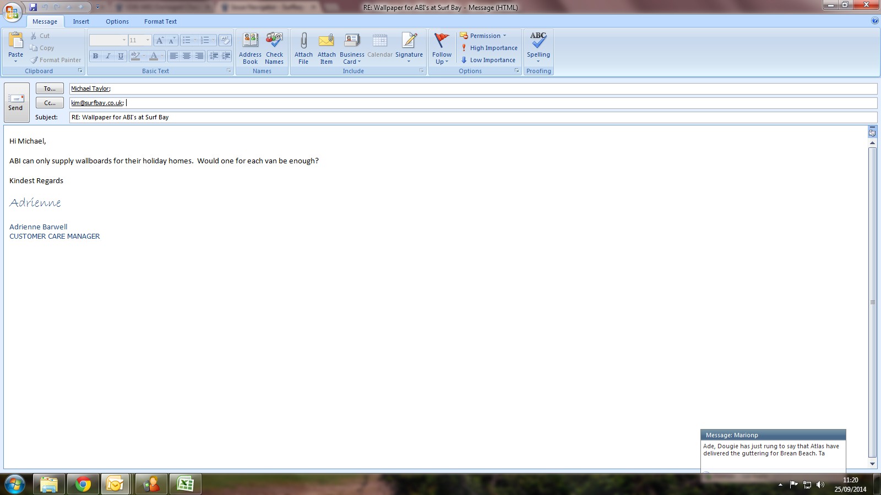This screenshot has height=495, width=881.
Task: Click the Attach File paperclip icon
Action: click(x=303, y=41)
